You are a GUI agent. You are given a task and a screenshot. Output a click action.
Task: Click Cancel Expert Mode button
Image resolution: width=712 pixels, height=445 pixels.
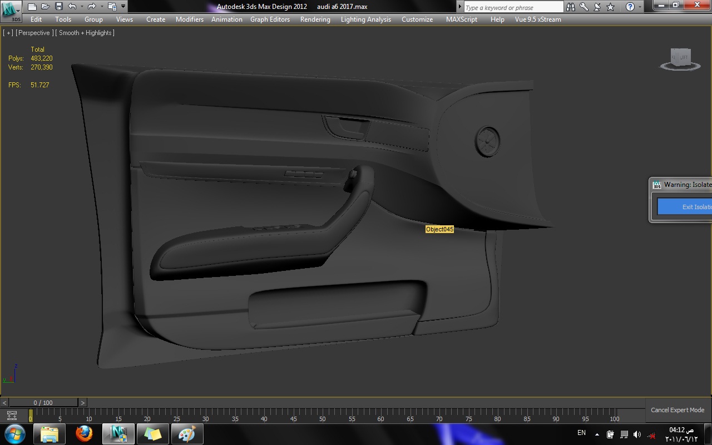point(678,410)
